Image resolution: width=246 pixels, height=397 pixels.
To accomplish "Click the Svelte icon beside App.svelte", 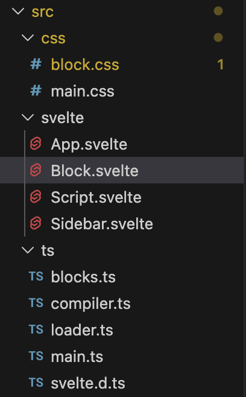I will tap(36, 144).
